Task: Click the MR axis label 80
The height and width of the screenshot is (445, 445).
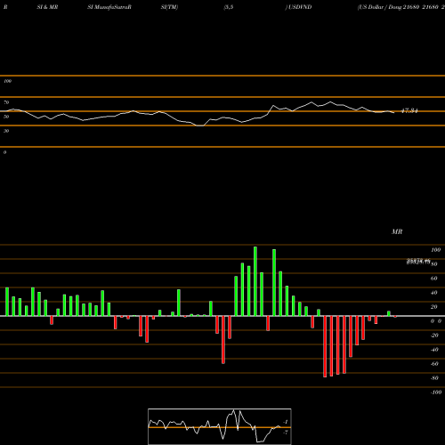Action: click(434, 264)
